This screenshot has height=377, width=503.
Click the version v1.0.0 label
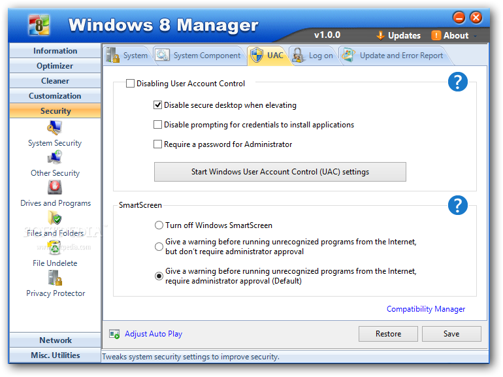327,35
